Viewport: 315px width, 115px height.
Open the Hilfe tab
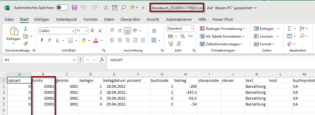[202, 20]
